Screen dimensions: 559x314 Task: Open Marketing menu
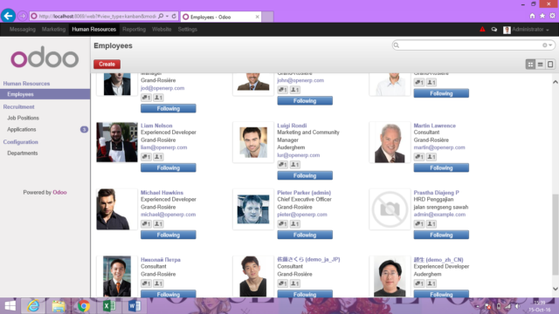pyautogui.click(x=53, y=29)
